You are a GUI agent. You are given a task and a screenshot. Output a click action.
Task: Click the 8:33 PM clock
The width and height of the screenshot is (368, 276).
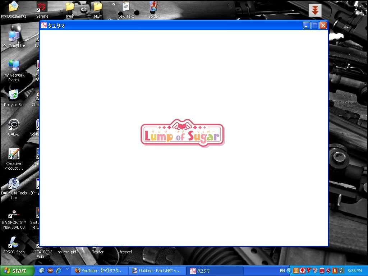pos(355,271)
